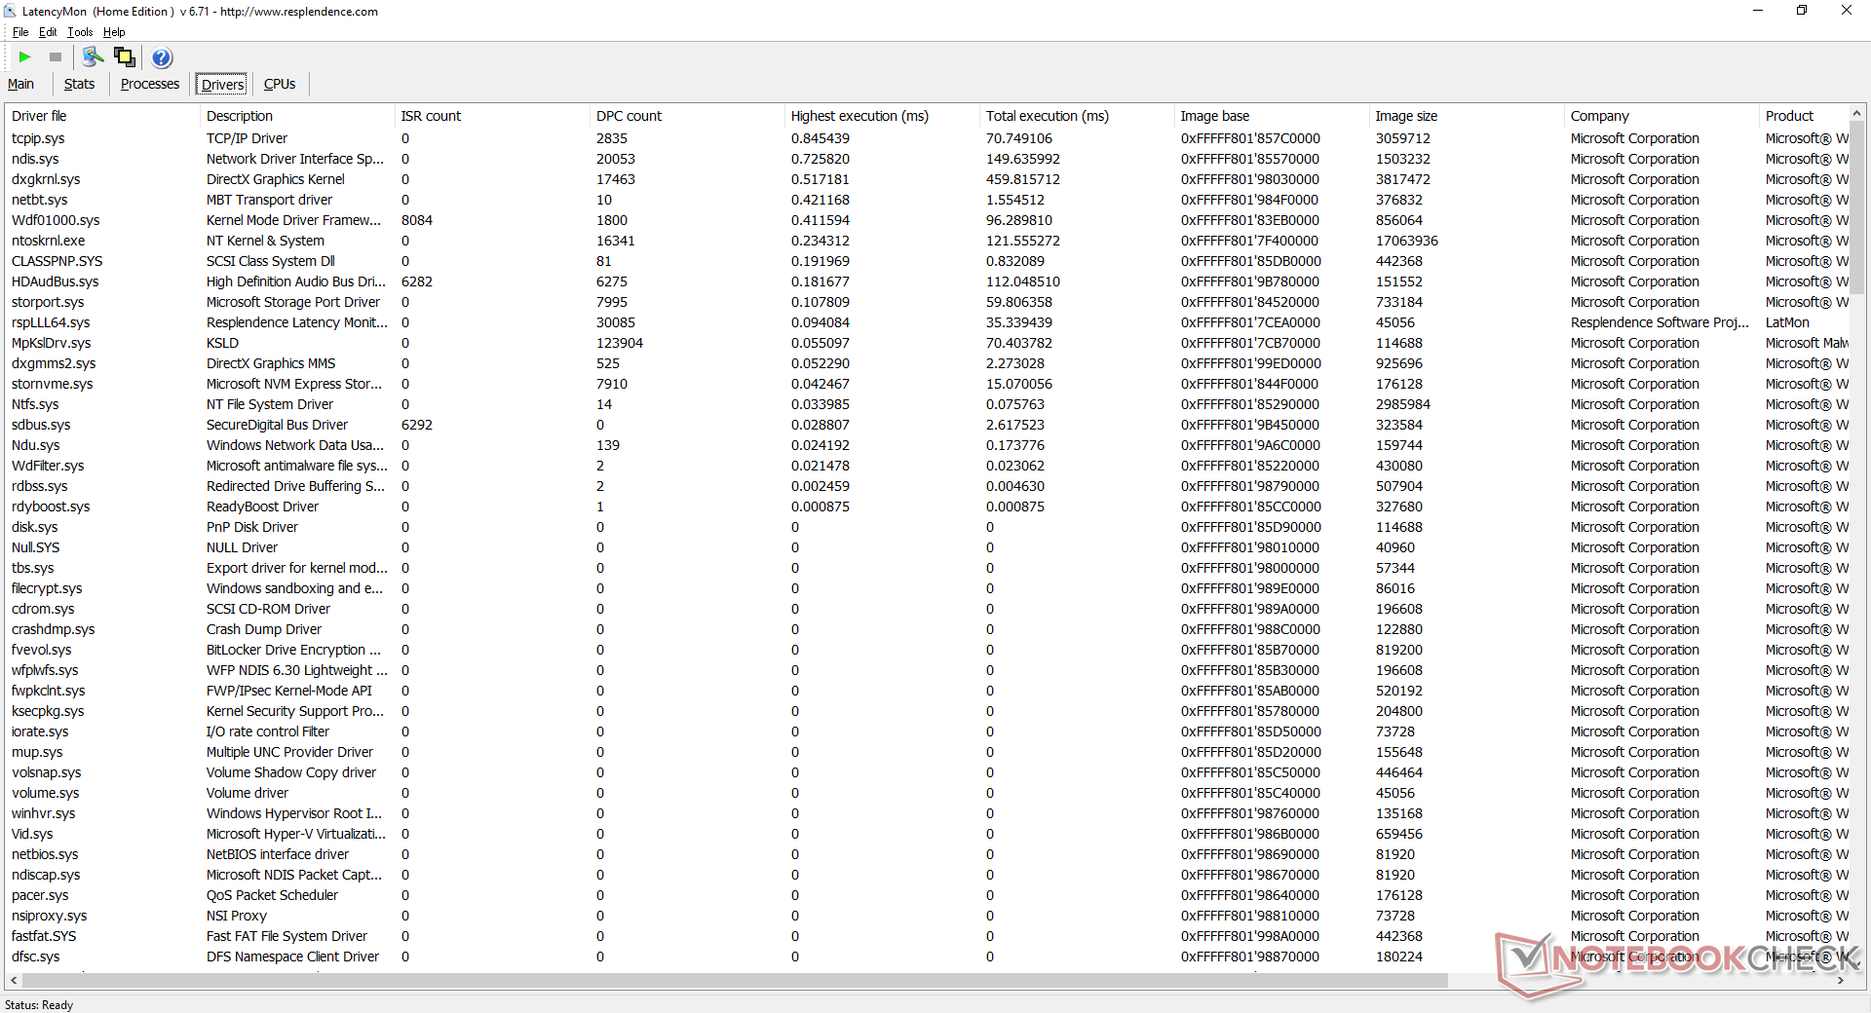Switch to the Stats tab
1871x1013 pixels.
pos(80,84)
